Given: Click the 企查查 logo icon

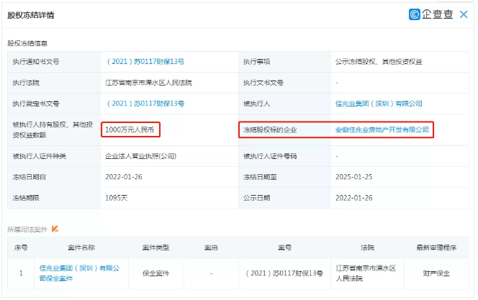Looking at the screenshot, I should click(414, 14).
